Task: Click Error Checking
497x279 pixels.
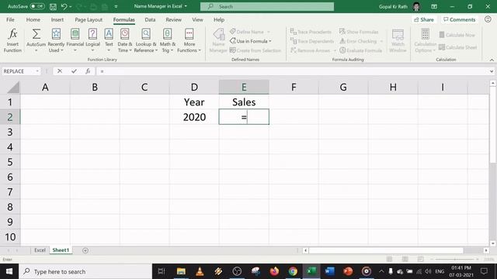Action: (x=358, y=41)
